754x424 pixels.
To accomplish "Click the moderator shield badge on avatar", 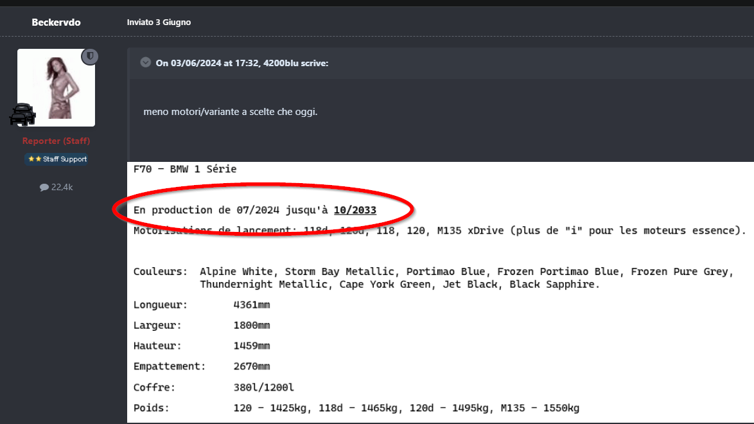I will click(x=89, y=57).
